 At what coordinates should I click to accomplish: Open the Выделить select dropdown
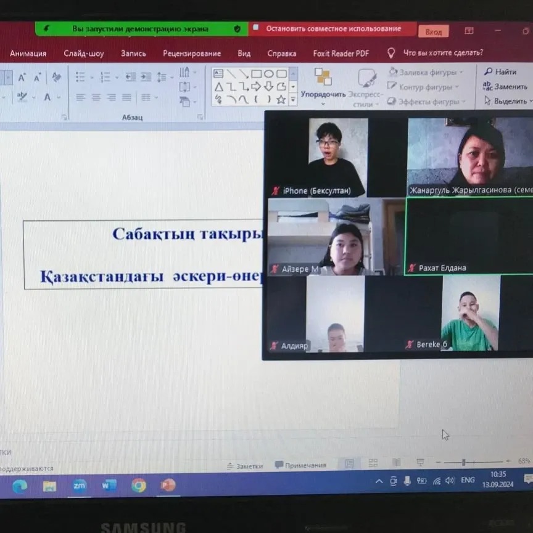point(508,101)
